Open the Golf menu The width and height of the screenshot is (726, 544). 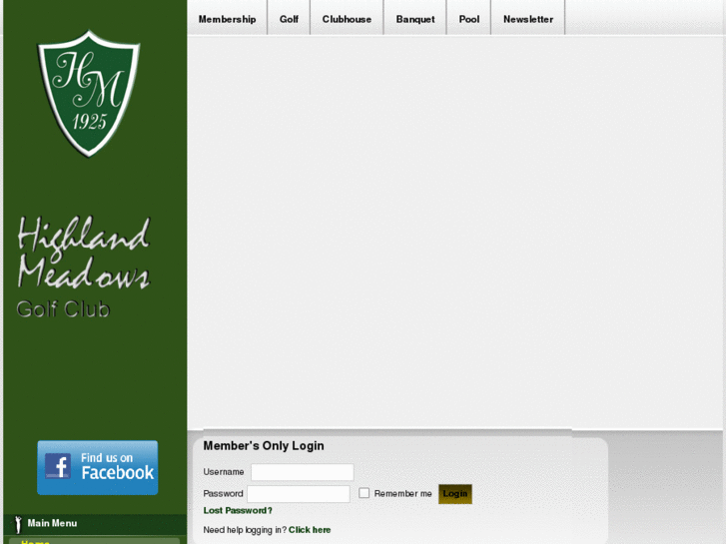(289, 19)
